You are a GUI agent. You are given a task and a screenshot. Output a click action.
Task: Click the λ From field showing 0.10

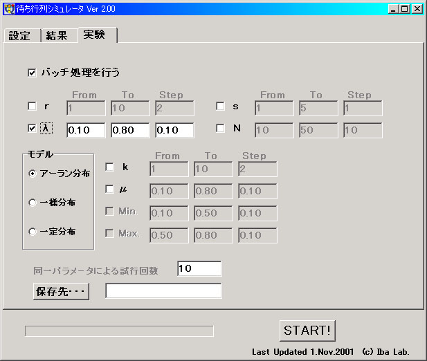86,130
